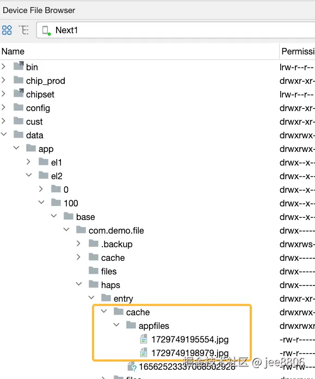
Task: Click the Next1 device phone icon
Action: (x=46, y=30)
